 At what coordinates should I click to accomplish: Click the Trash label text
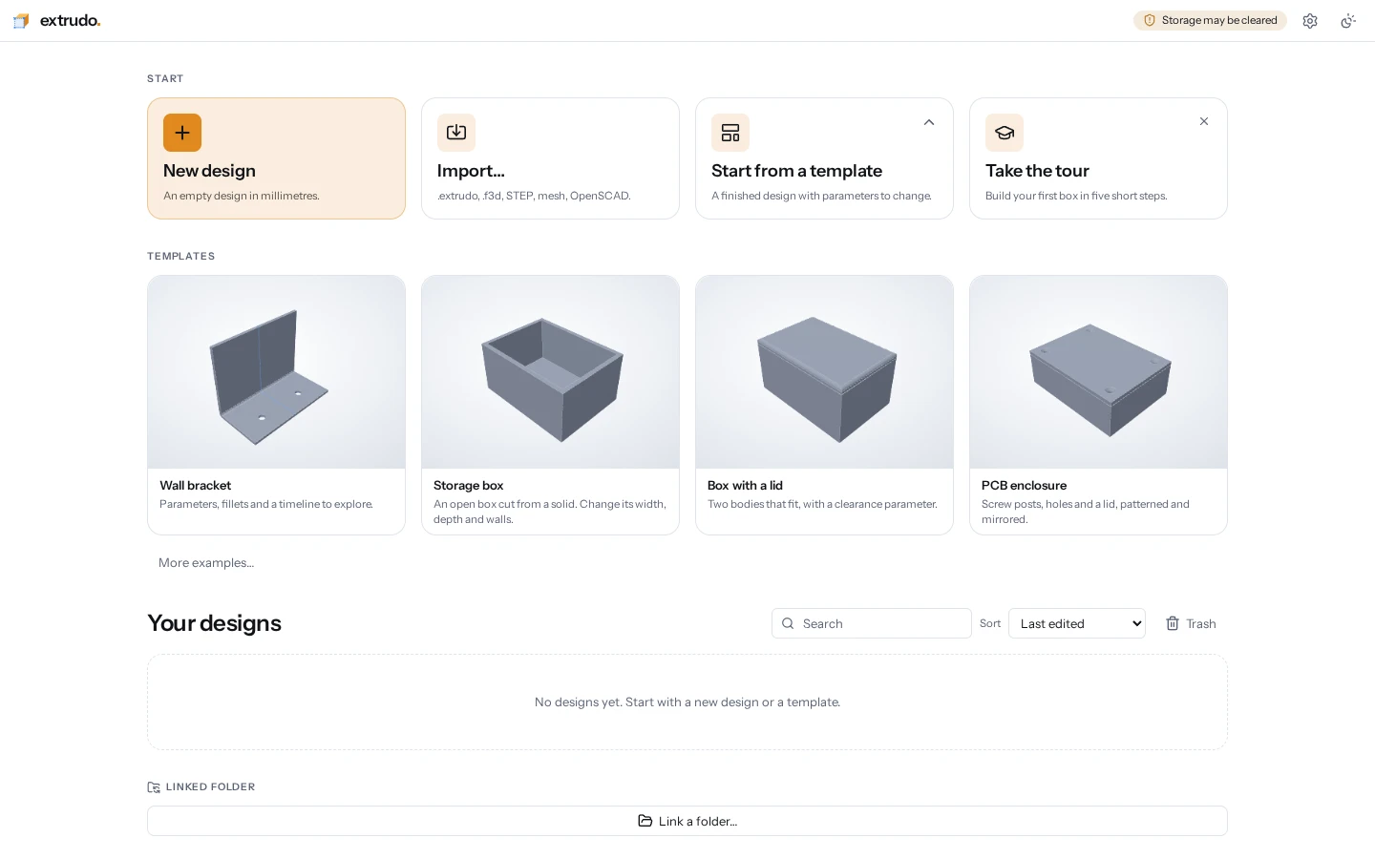pyautogui.click(x=1201, y=624)
